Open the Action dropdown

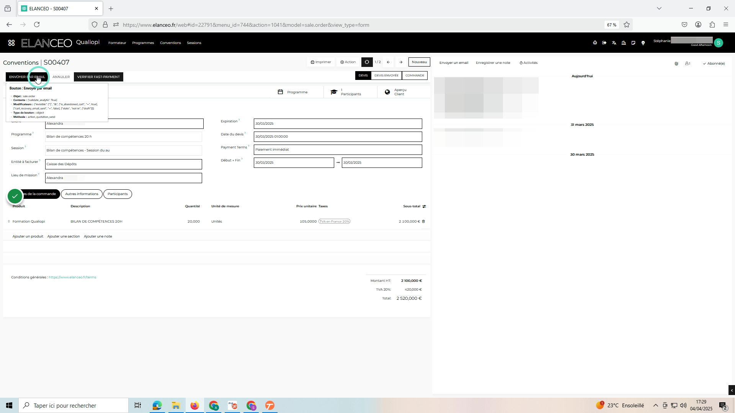point(348,62)
